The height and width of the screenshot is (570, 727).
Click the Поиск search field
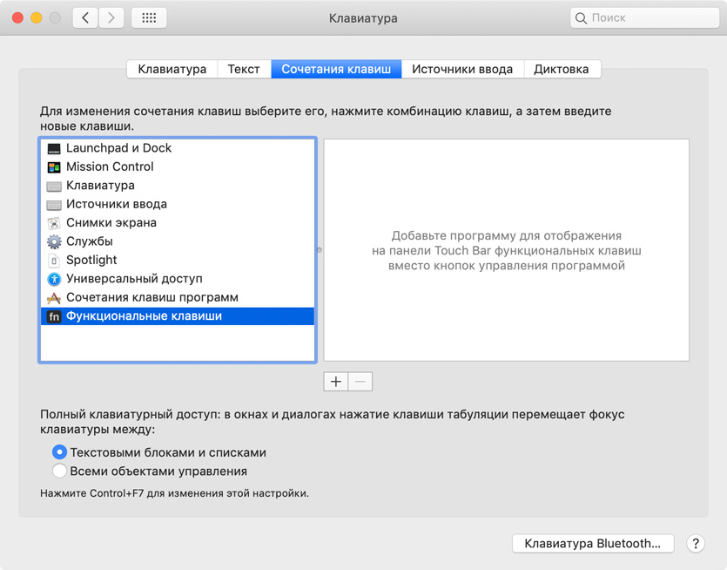[648, 17]
